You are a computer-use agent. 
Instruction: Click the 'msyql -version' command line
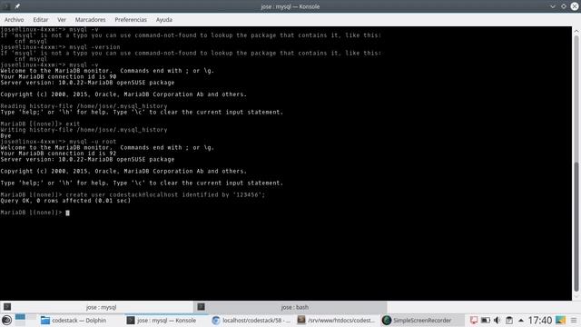tap(60, 47)
